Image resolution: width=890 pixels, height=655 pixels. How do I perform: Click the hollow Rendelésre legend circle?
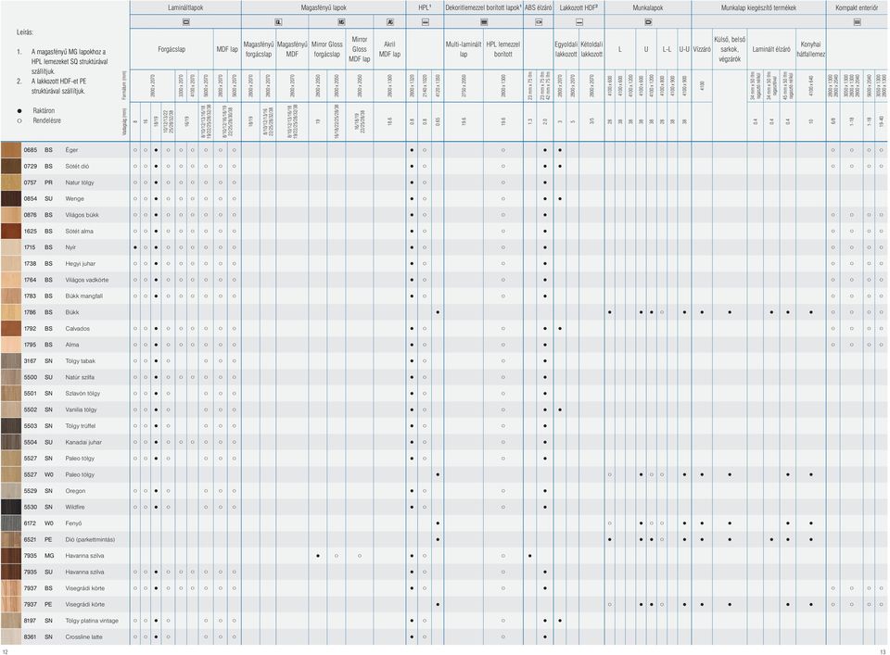pyautogui.click(x=19, y=120)
